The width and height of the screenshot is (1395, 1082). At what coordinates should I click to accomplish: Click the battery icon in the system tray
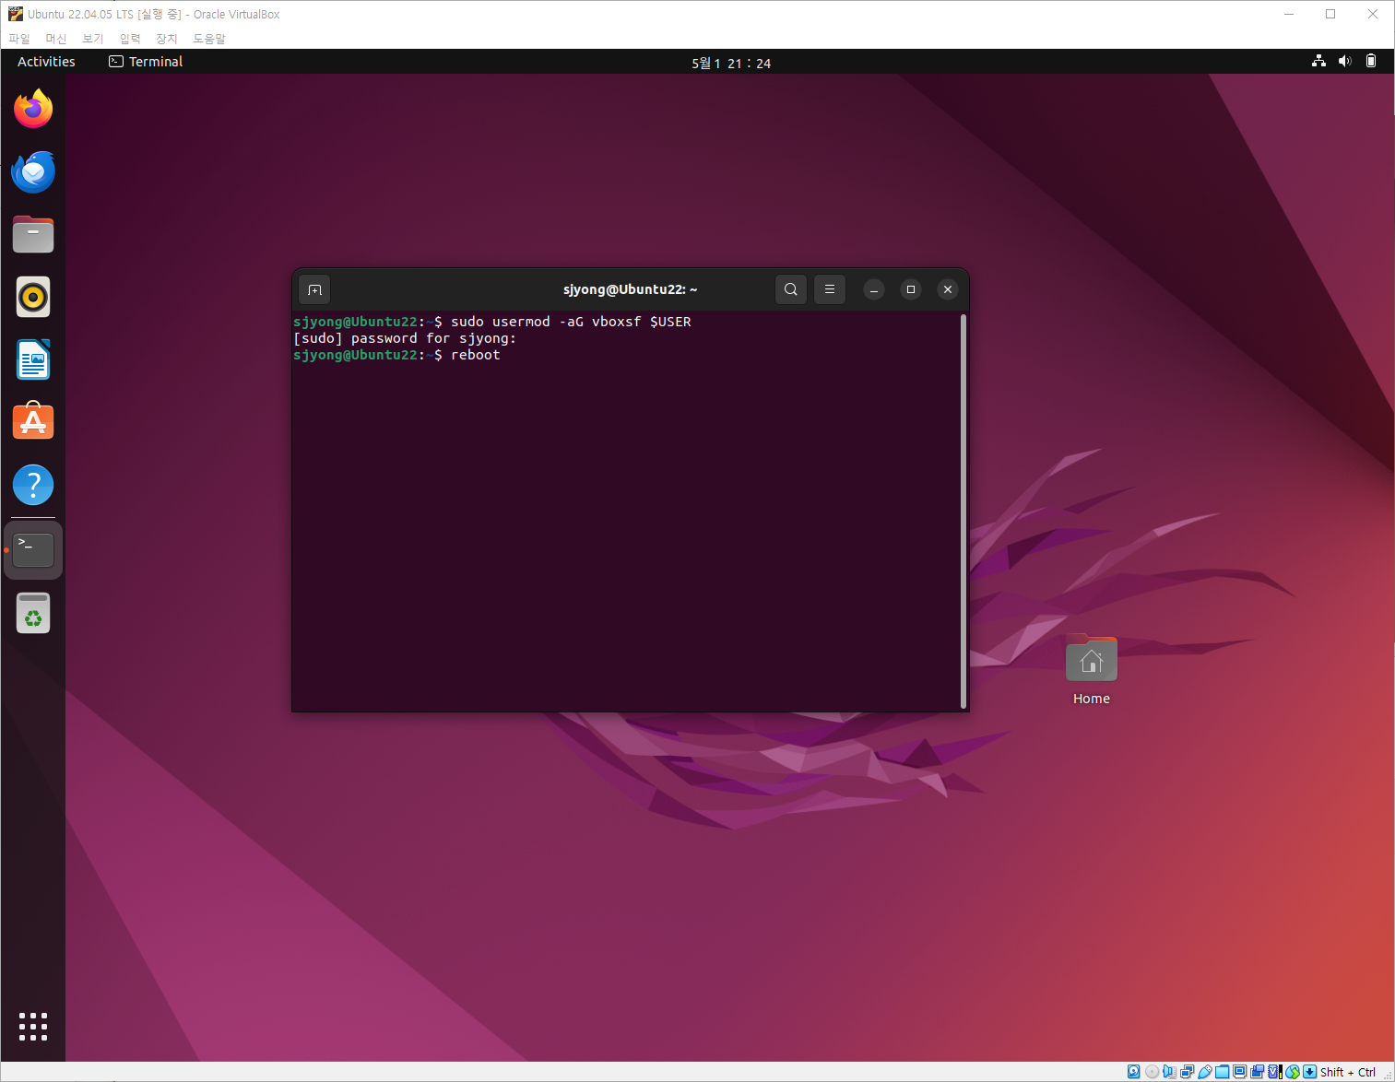click(1371, 61)
